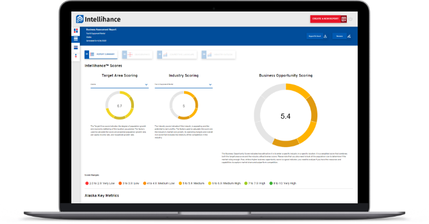Viewport: 429px width, 224px height.
Task: Click the pencil edit icon beside Rename
Action: coord(349,36)
